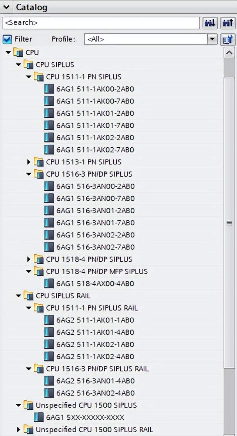This screenshot has height=436, width=237.
Task: Select the module icon for 6AG1 511-1AK01-7AB0
Action: tap(49, 125)
